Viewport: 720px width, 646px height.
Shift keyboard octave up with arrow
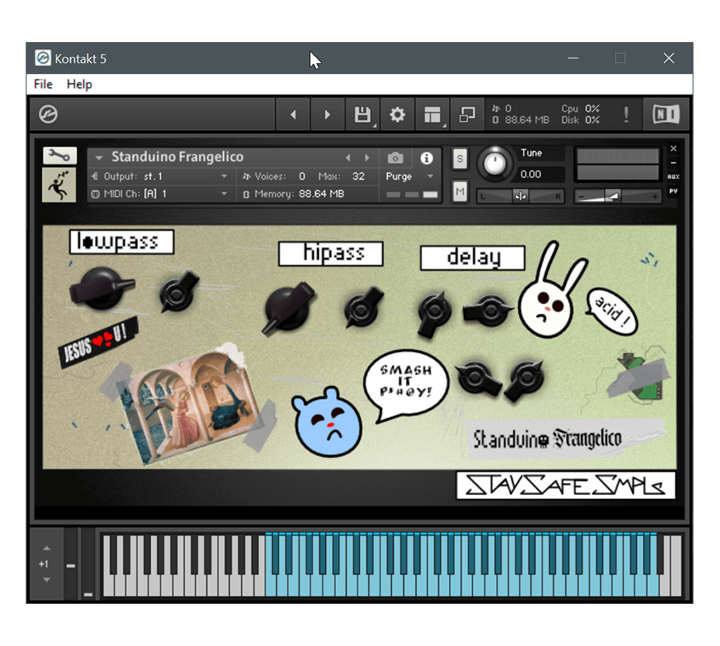[47, 549]
